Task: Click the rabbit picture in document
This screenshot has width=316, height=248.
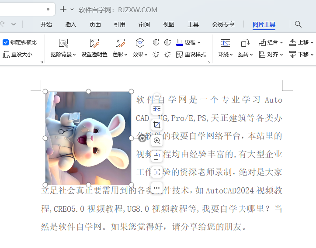Action: pos(88,138)
